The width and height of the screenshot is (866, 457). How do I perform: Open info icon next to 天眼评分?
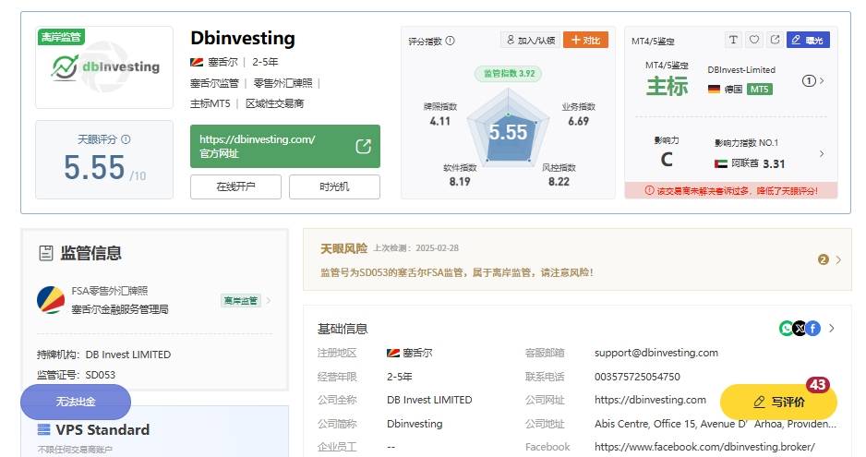[126, 139]
